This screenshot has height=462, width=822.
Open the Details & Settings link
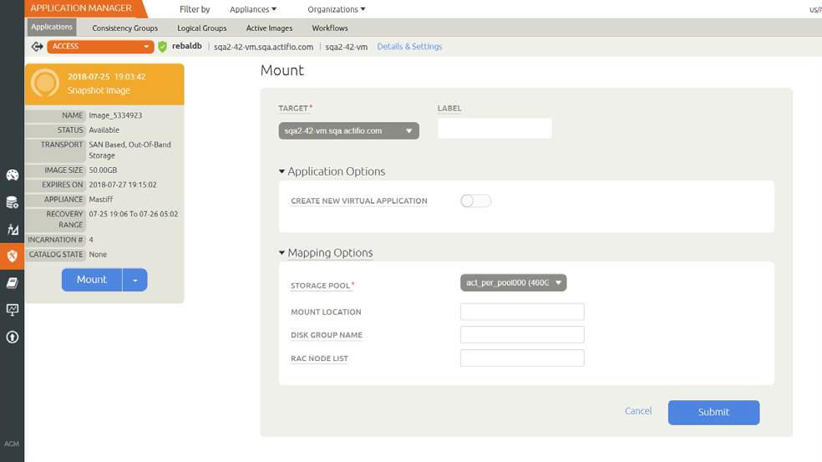409,47
